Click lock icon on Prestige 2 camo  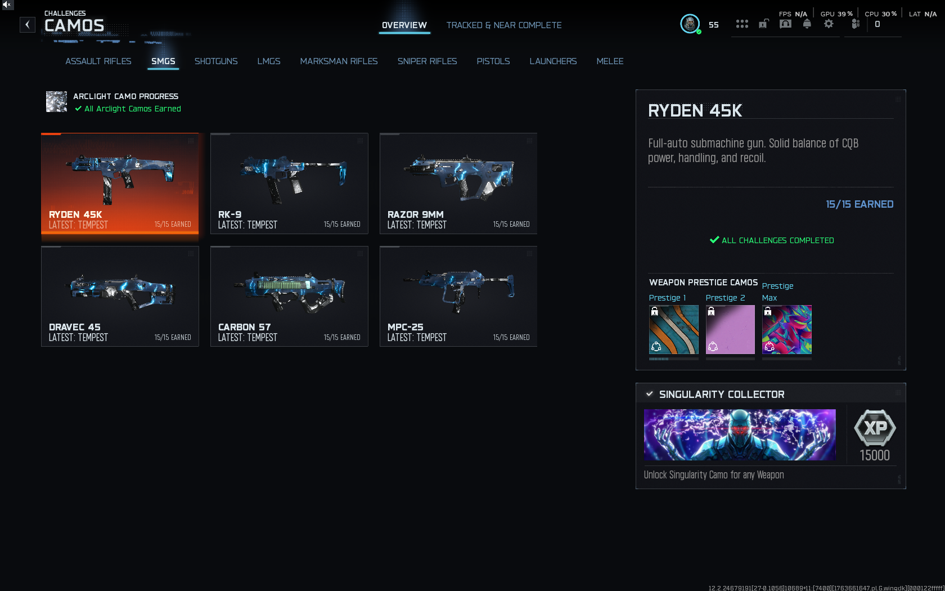712,311
